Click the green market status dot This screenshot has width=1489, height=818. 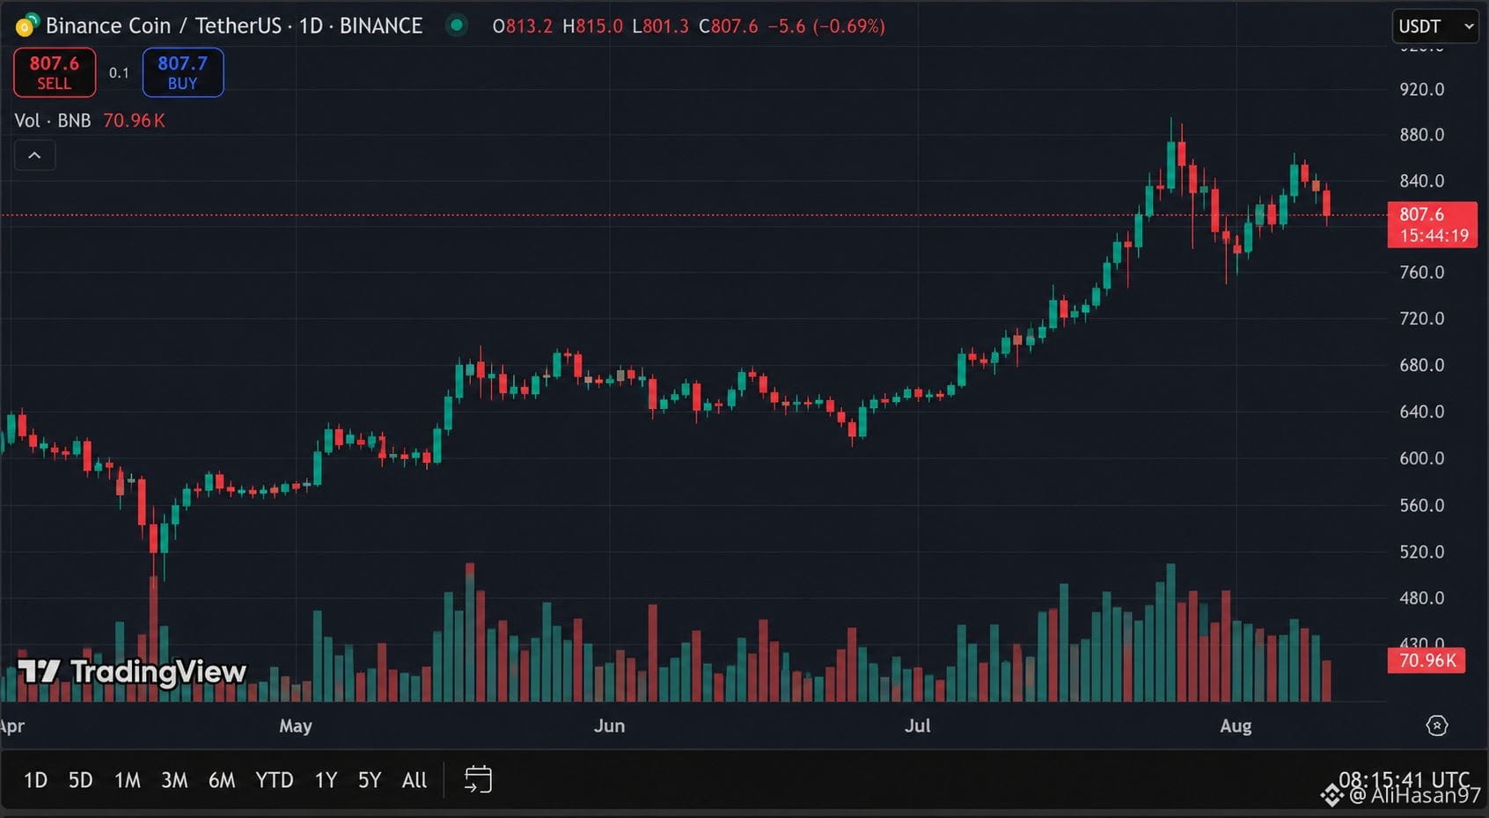pos(456,25)
